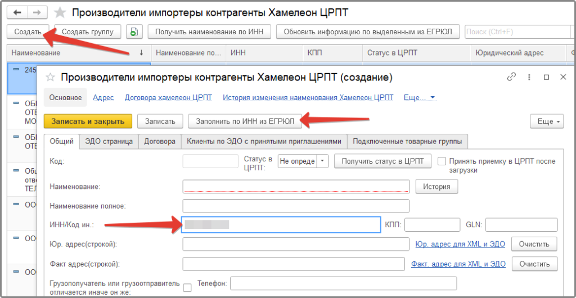The width and height of the screenshot is (576, 298).
Task: Open the Статус в ЦРПТ dropdown
Action: [x=322, y=161]
